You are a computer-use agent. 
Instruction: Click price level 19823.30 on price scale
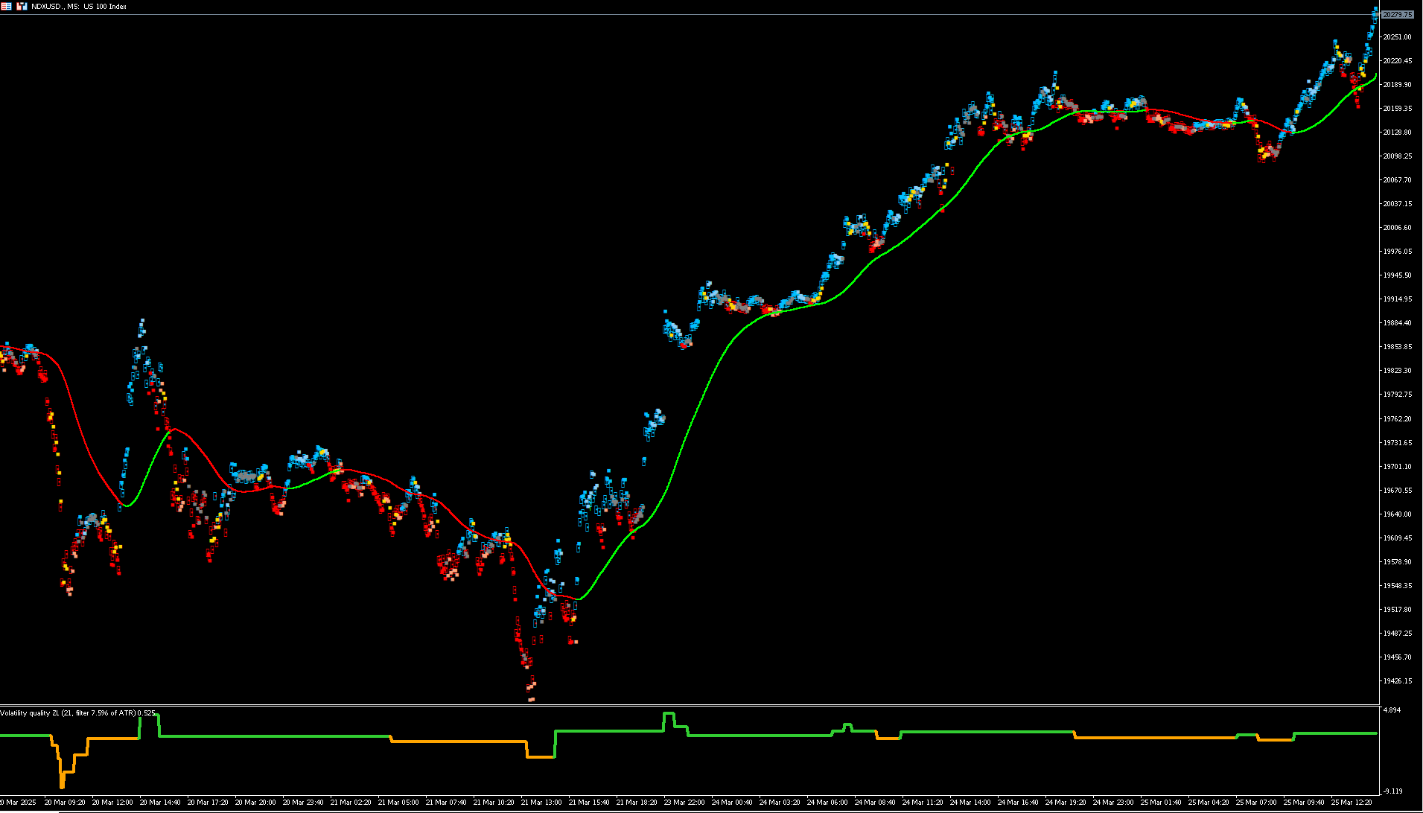1397,371
